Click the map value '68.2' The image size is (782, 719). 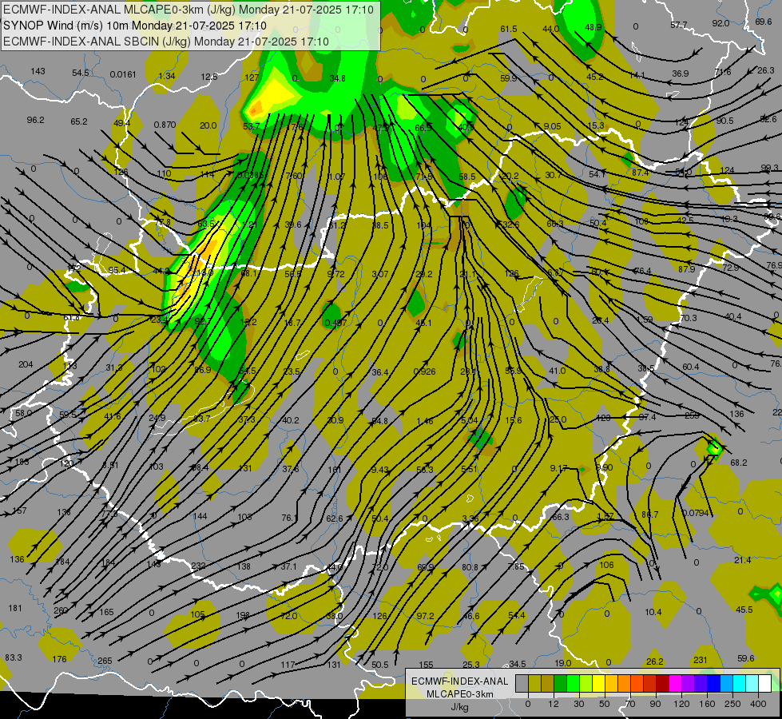[739, 463]
